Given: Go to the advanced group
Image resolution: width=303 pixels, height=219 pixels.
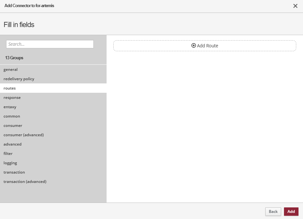Looking at the screenshot, I should pos(13,144).
